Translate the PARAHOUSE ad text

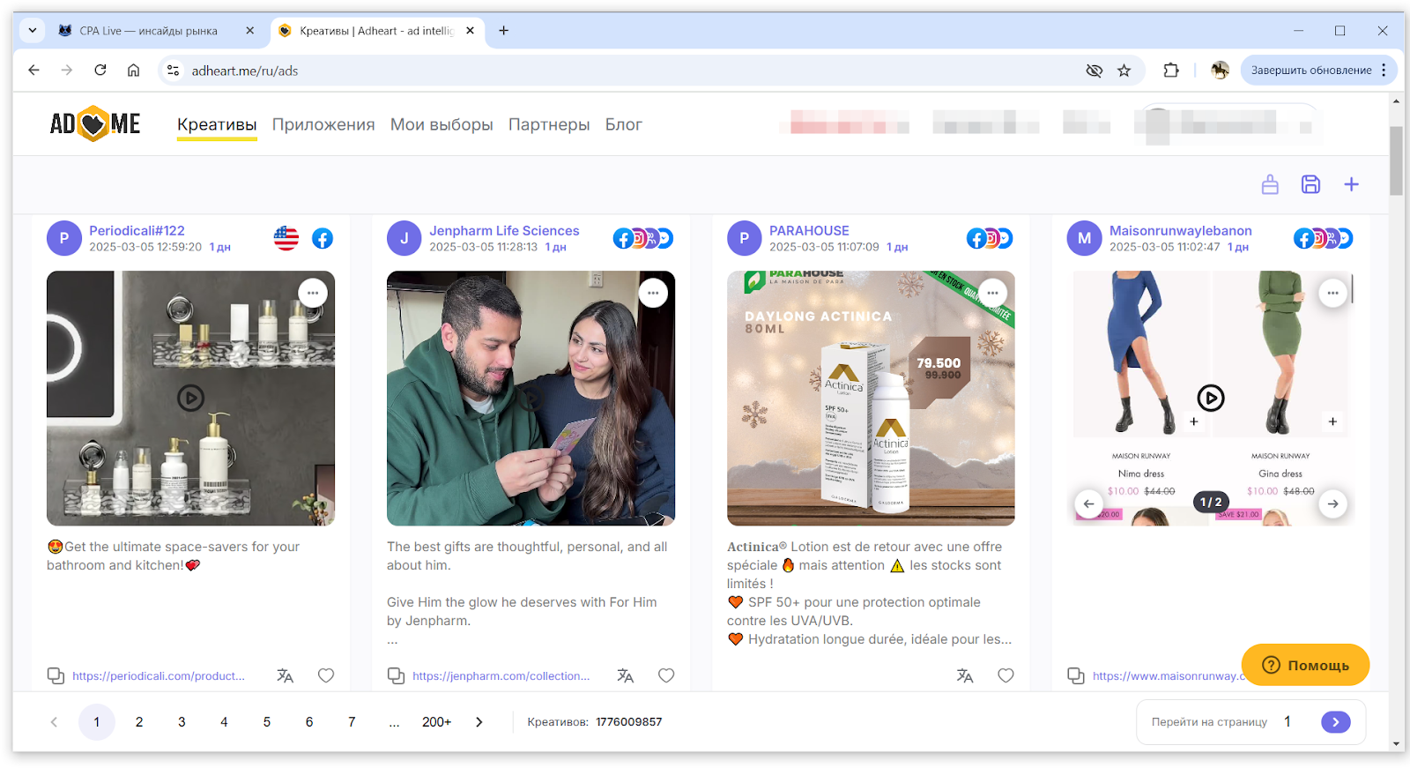pyautogui.click(x=965, y=675)
